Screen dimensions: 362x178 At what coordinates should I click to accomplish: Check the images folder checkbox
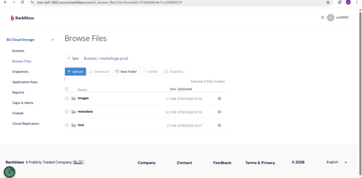tap(66, 98)
